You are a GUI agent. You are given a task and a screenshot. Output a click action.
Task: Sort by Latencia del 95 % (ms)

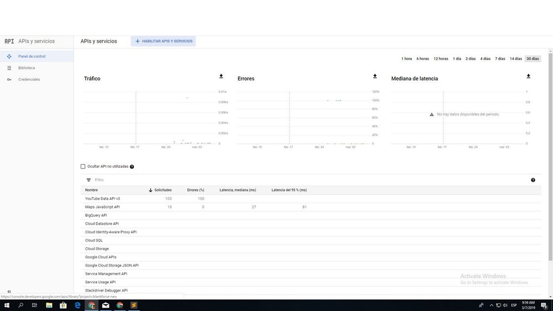[289, 190]
